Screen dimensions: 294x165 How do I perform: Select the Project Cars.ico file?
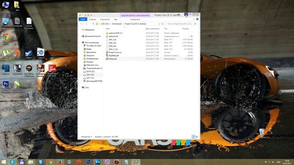tap(114, 52)
